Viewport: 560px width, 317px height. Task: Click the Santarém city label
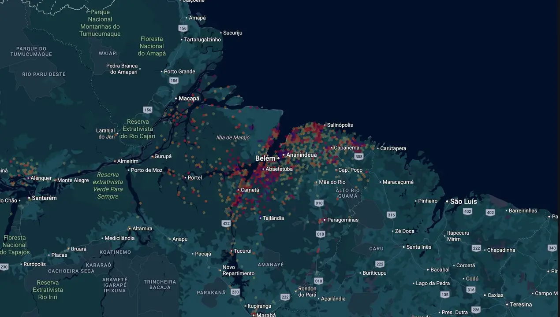44,198
